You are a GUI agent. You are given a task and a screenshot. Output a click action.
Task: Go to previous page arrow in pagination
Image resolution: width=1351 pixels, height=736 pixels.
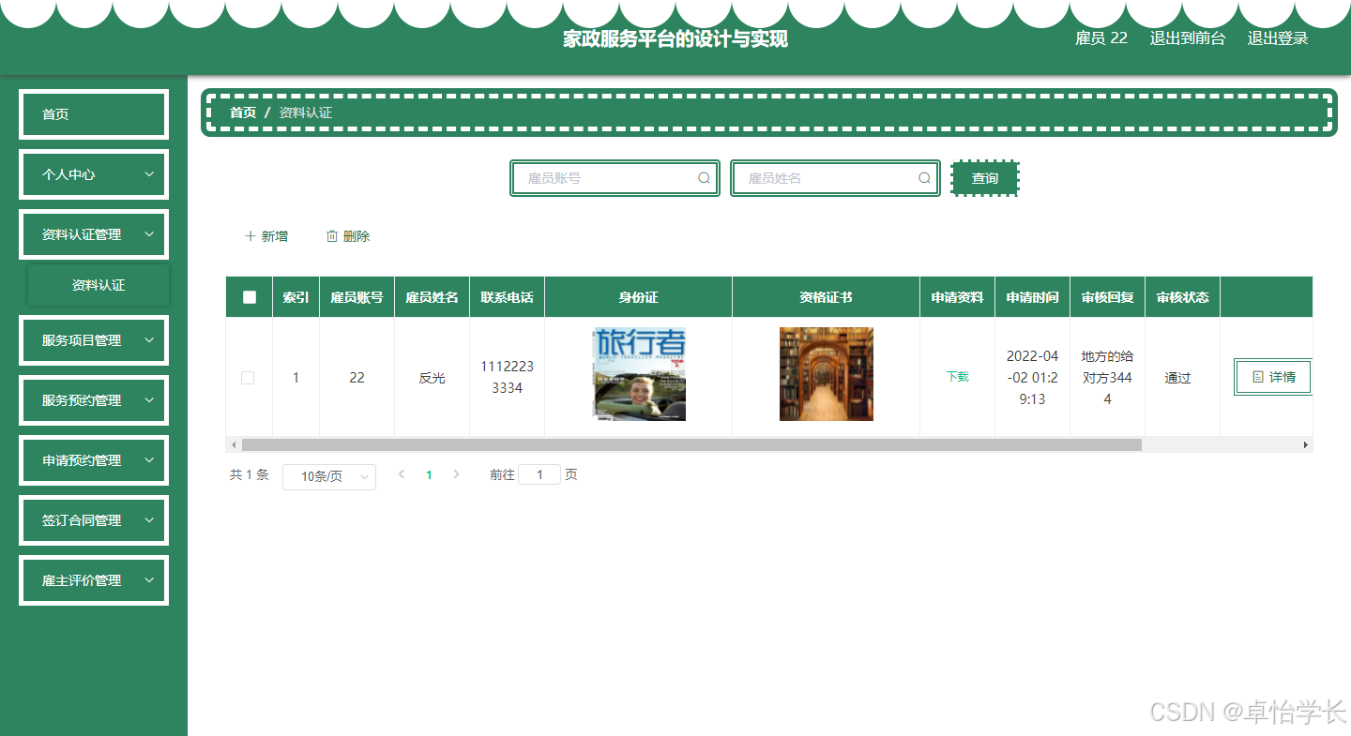402,474
